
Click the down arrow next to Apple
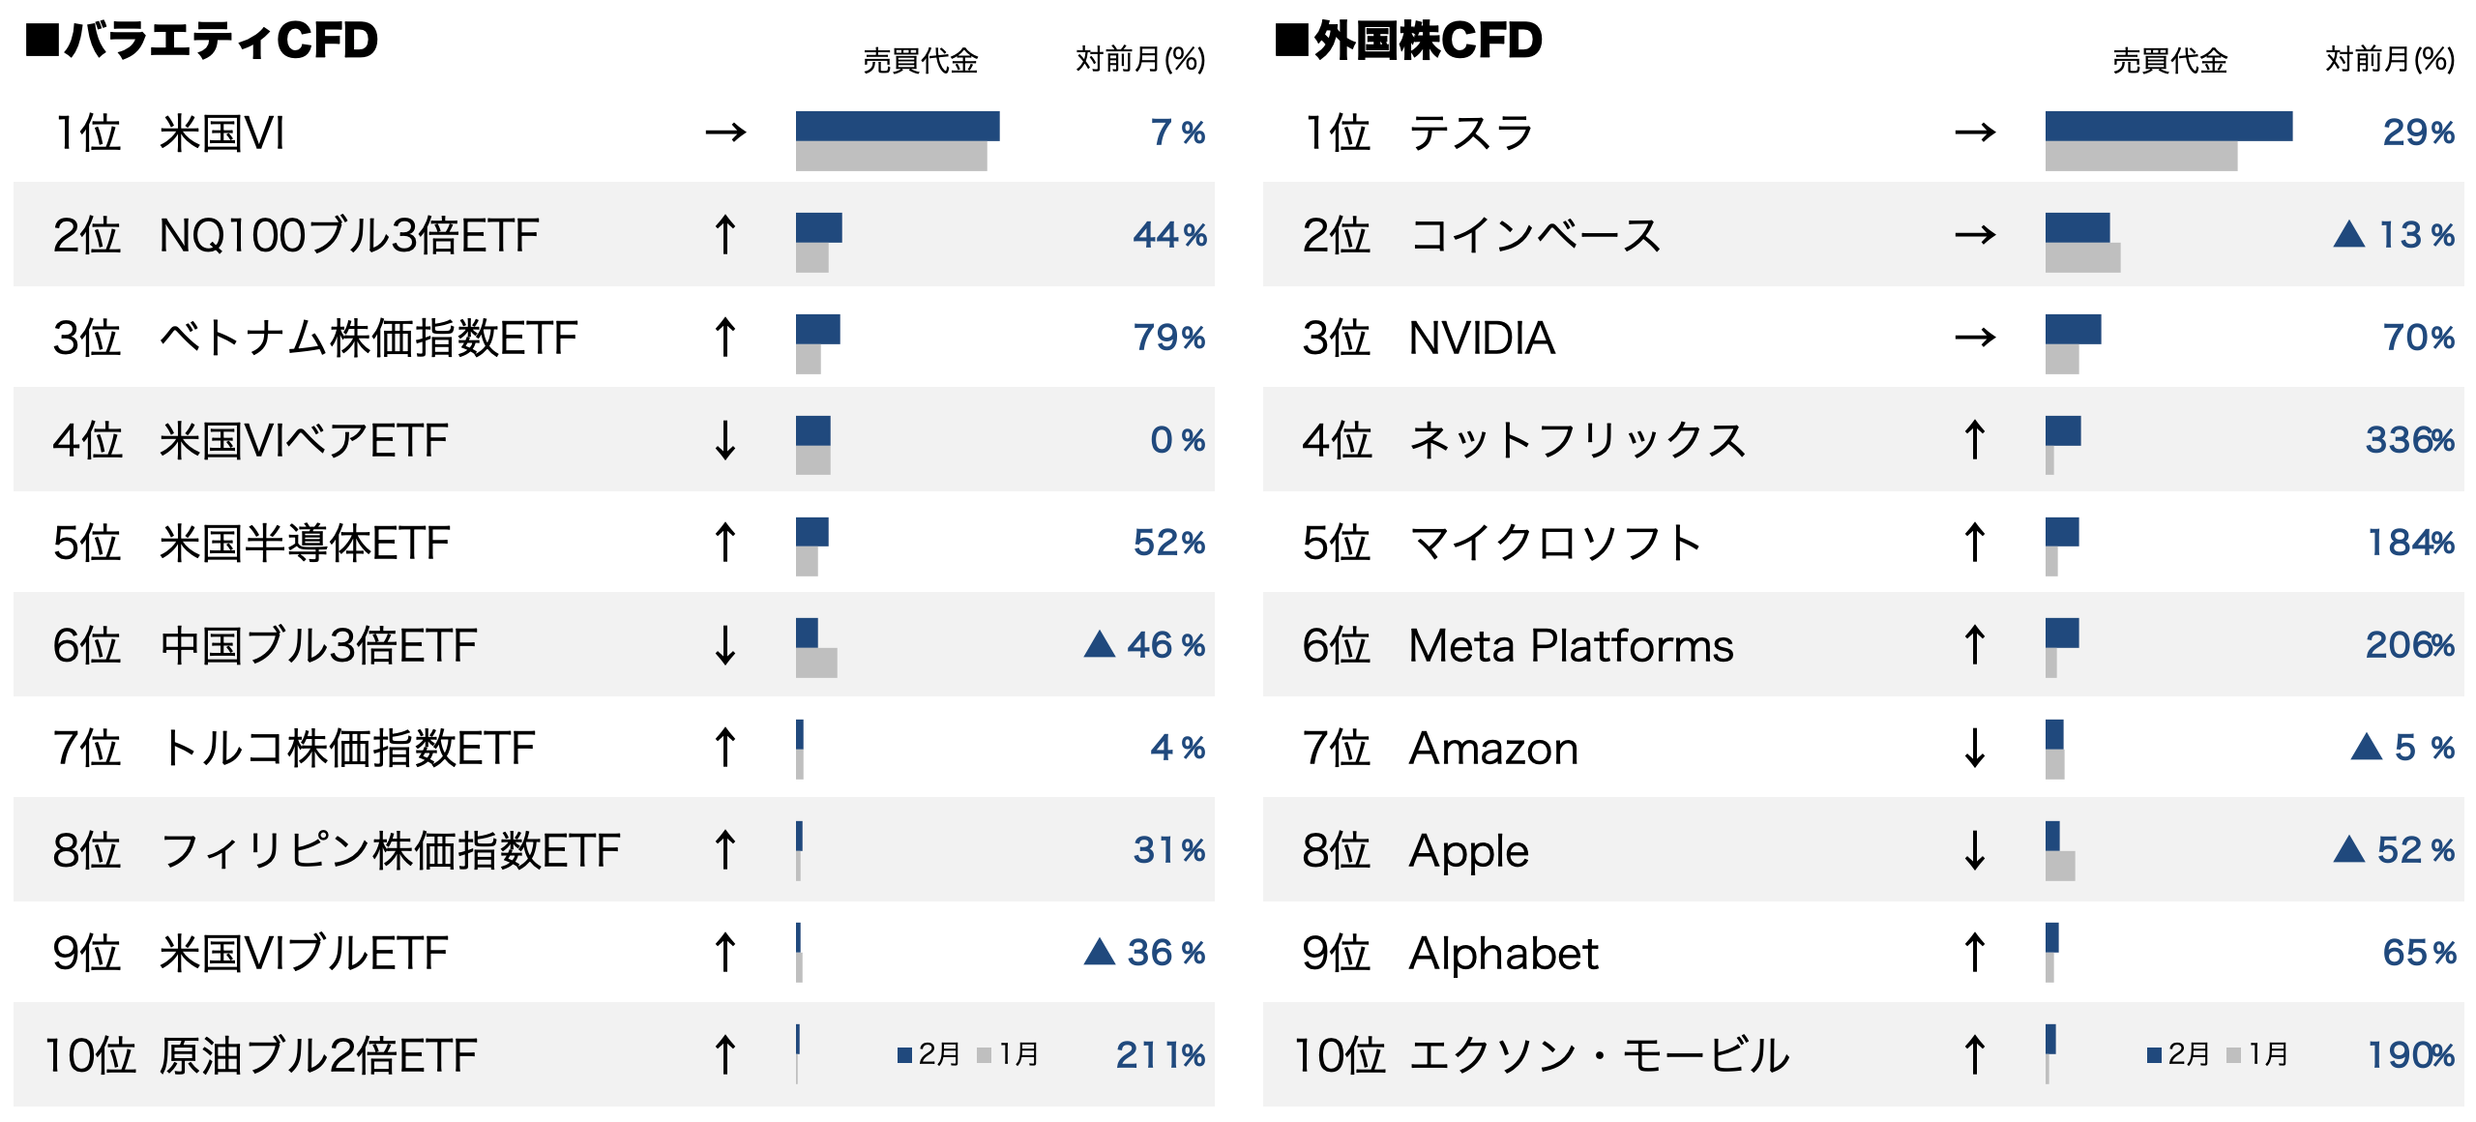[x=1975, y=850]
